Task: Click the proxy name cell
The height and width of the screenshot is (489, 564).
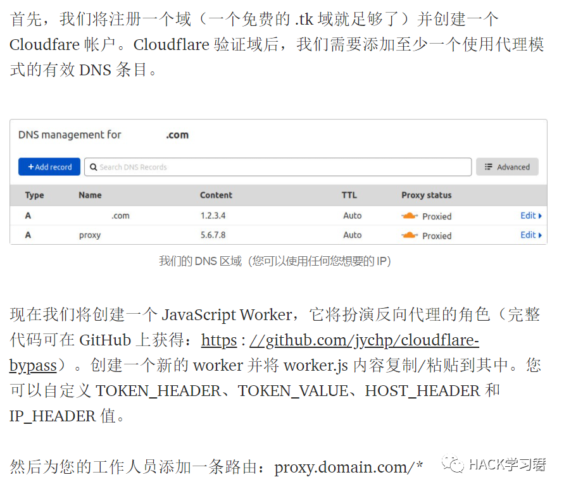Action: (90, 235)
